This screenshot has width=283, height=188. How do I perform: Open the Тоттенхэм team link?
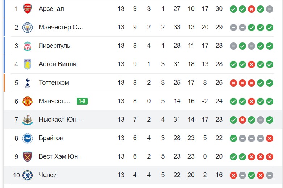point(54,83)
